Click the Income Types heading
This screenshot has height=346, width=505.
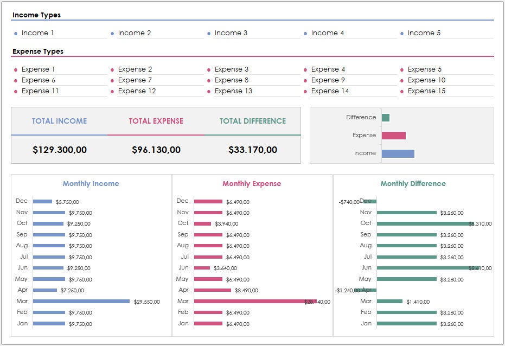(36, 15)
